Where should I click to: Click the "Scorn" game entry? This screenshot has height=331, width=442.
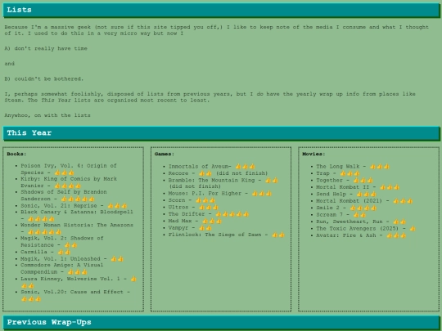(192, 200)
